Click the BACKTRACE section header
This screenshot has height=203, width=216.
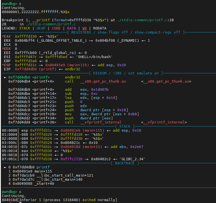124,163
